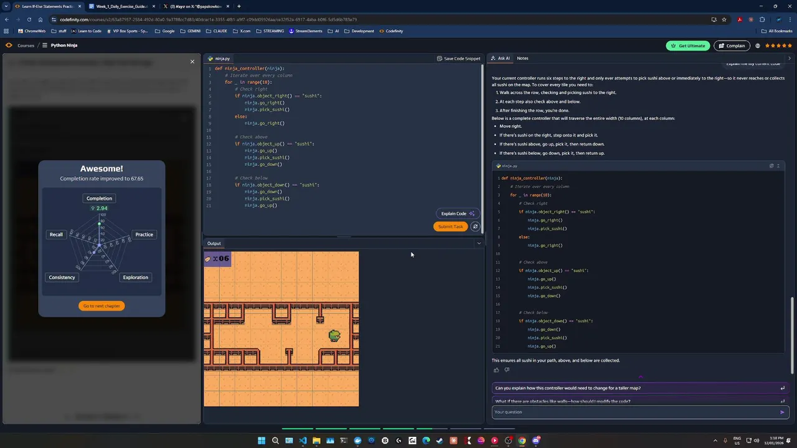This screenshot has width=797, height=448.
Task: Go back in browser
Action: pos(6,19)
